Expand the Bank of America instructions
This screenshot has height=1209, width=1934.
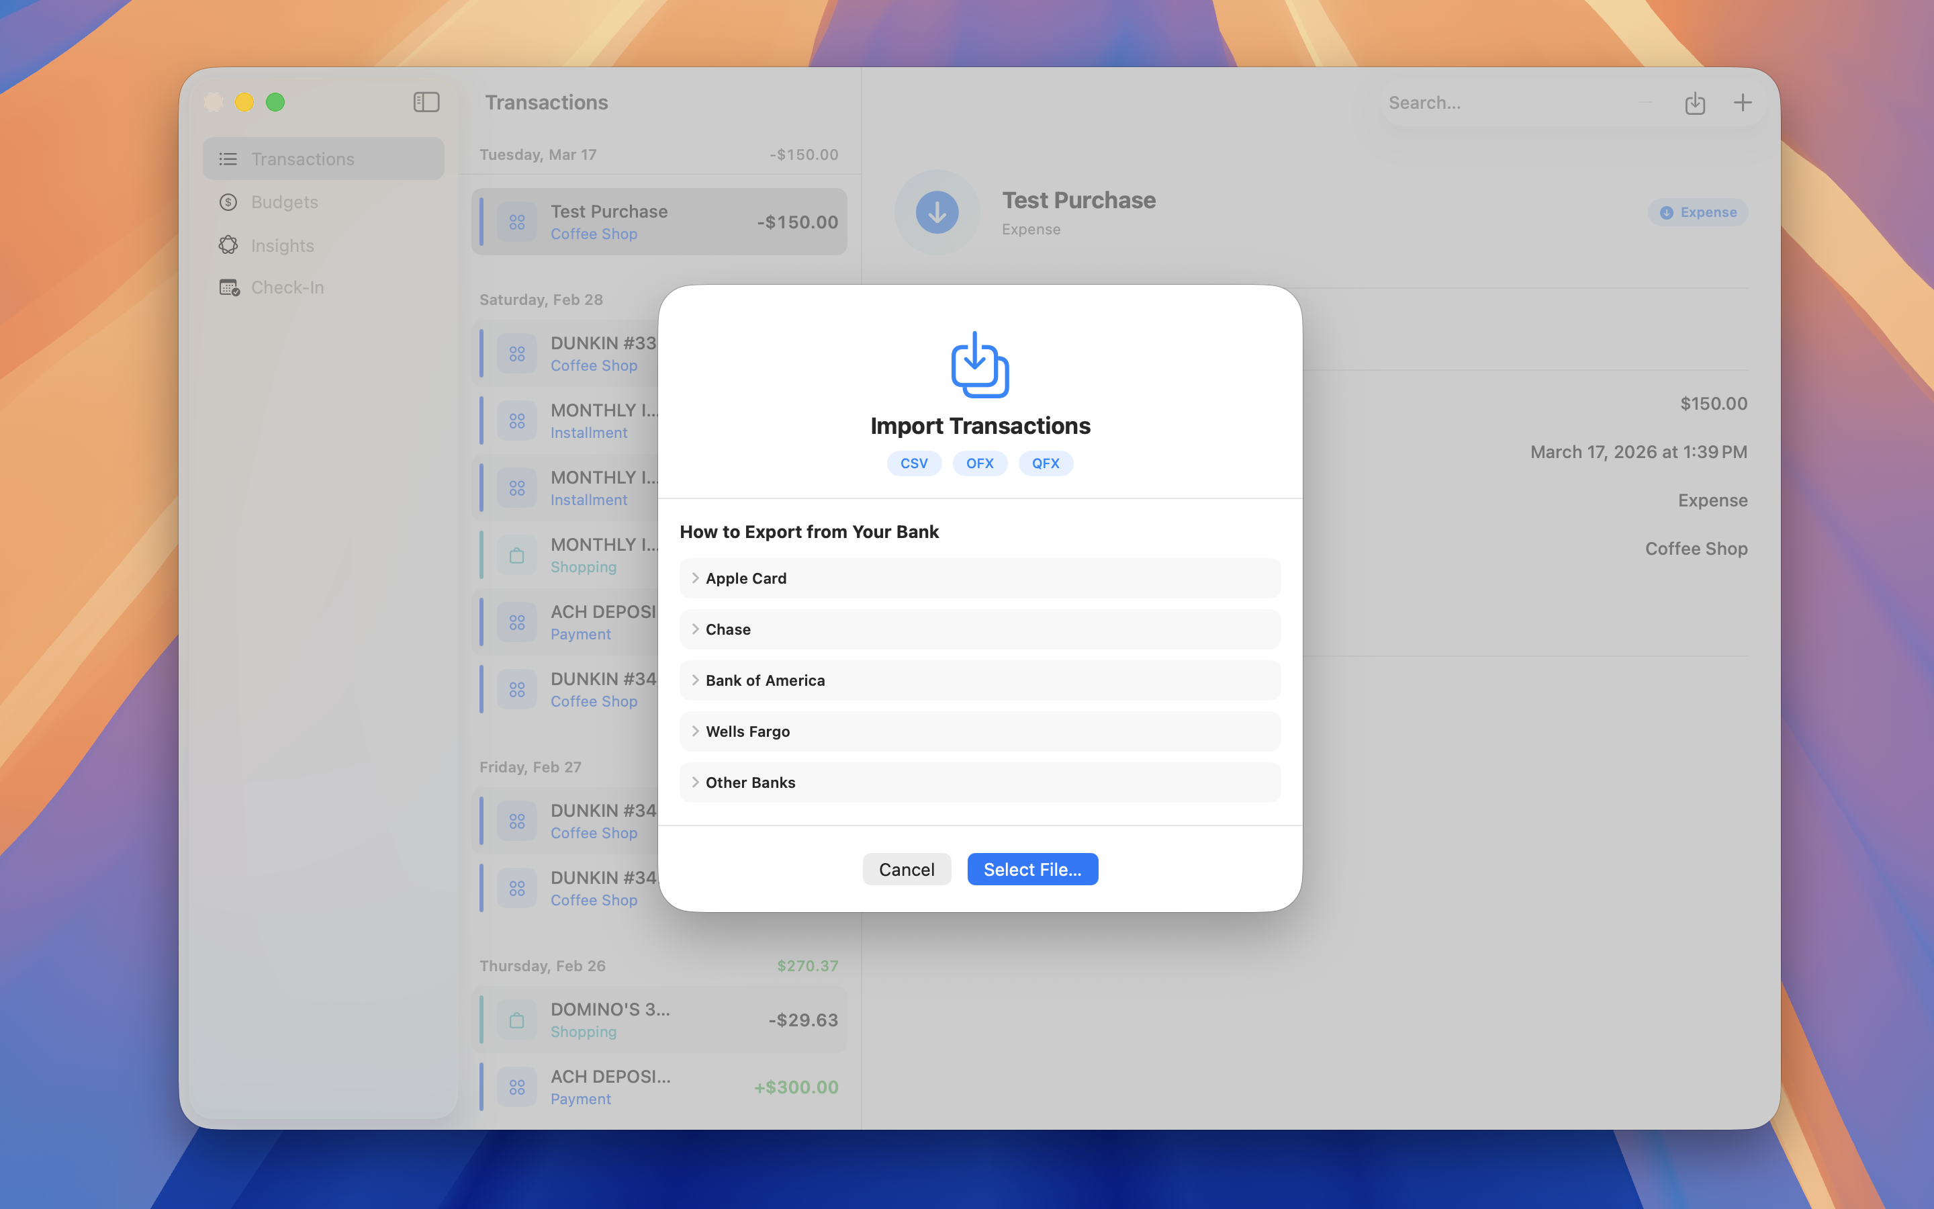980,680
